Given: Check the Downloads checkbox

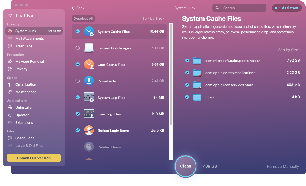Looking at the screenshot, I should point(78,81).
